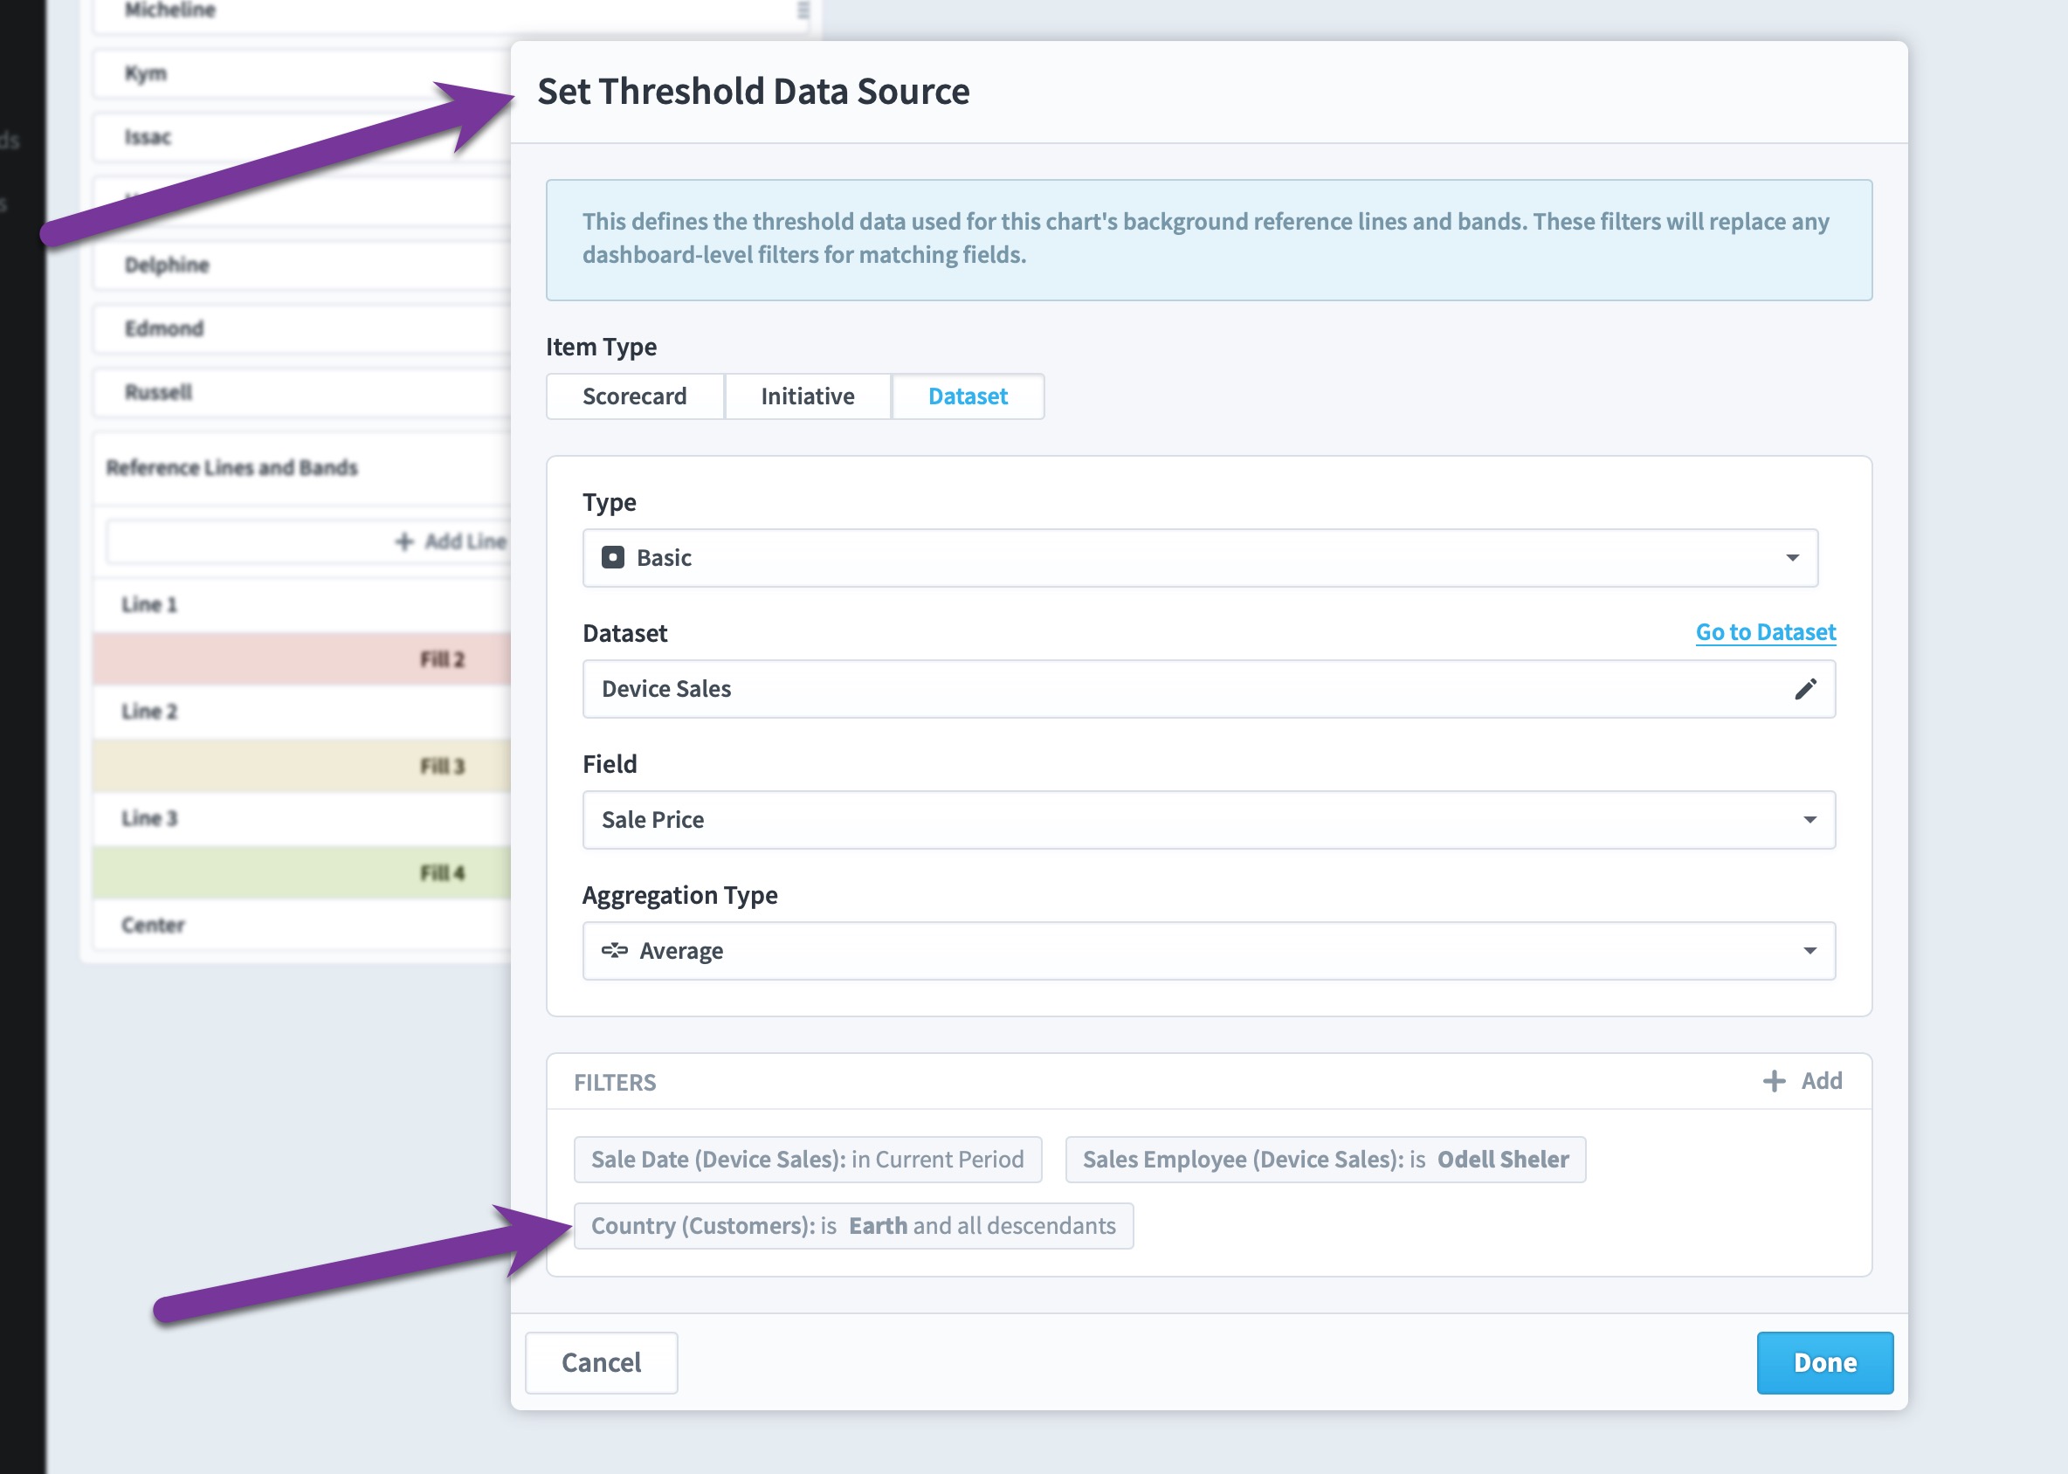Click the pencil icon to edit Device Sales
The height and width of the screenshot is (1474, 2068).
[1806, 689]
